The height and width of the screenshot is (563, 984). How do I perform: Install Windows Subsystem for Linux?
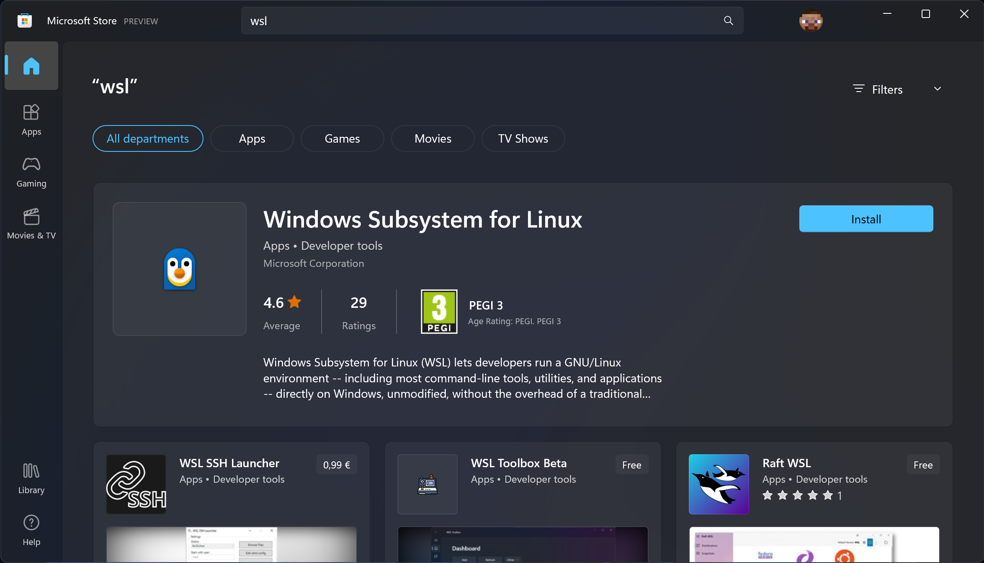[866, 219]
